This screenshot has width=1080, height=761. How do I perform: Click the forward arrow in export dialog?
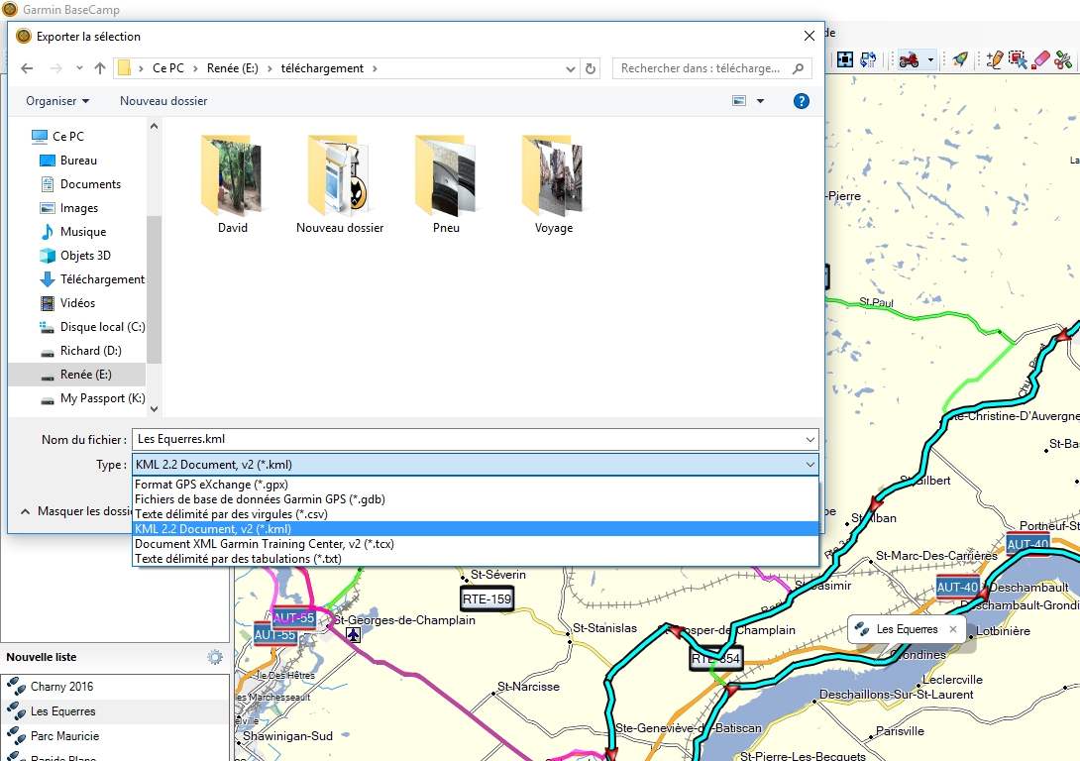click(x=56, y=68)
